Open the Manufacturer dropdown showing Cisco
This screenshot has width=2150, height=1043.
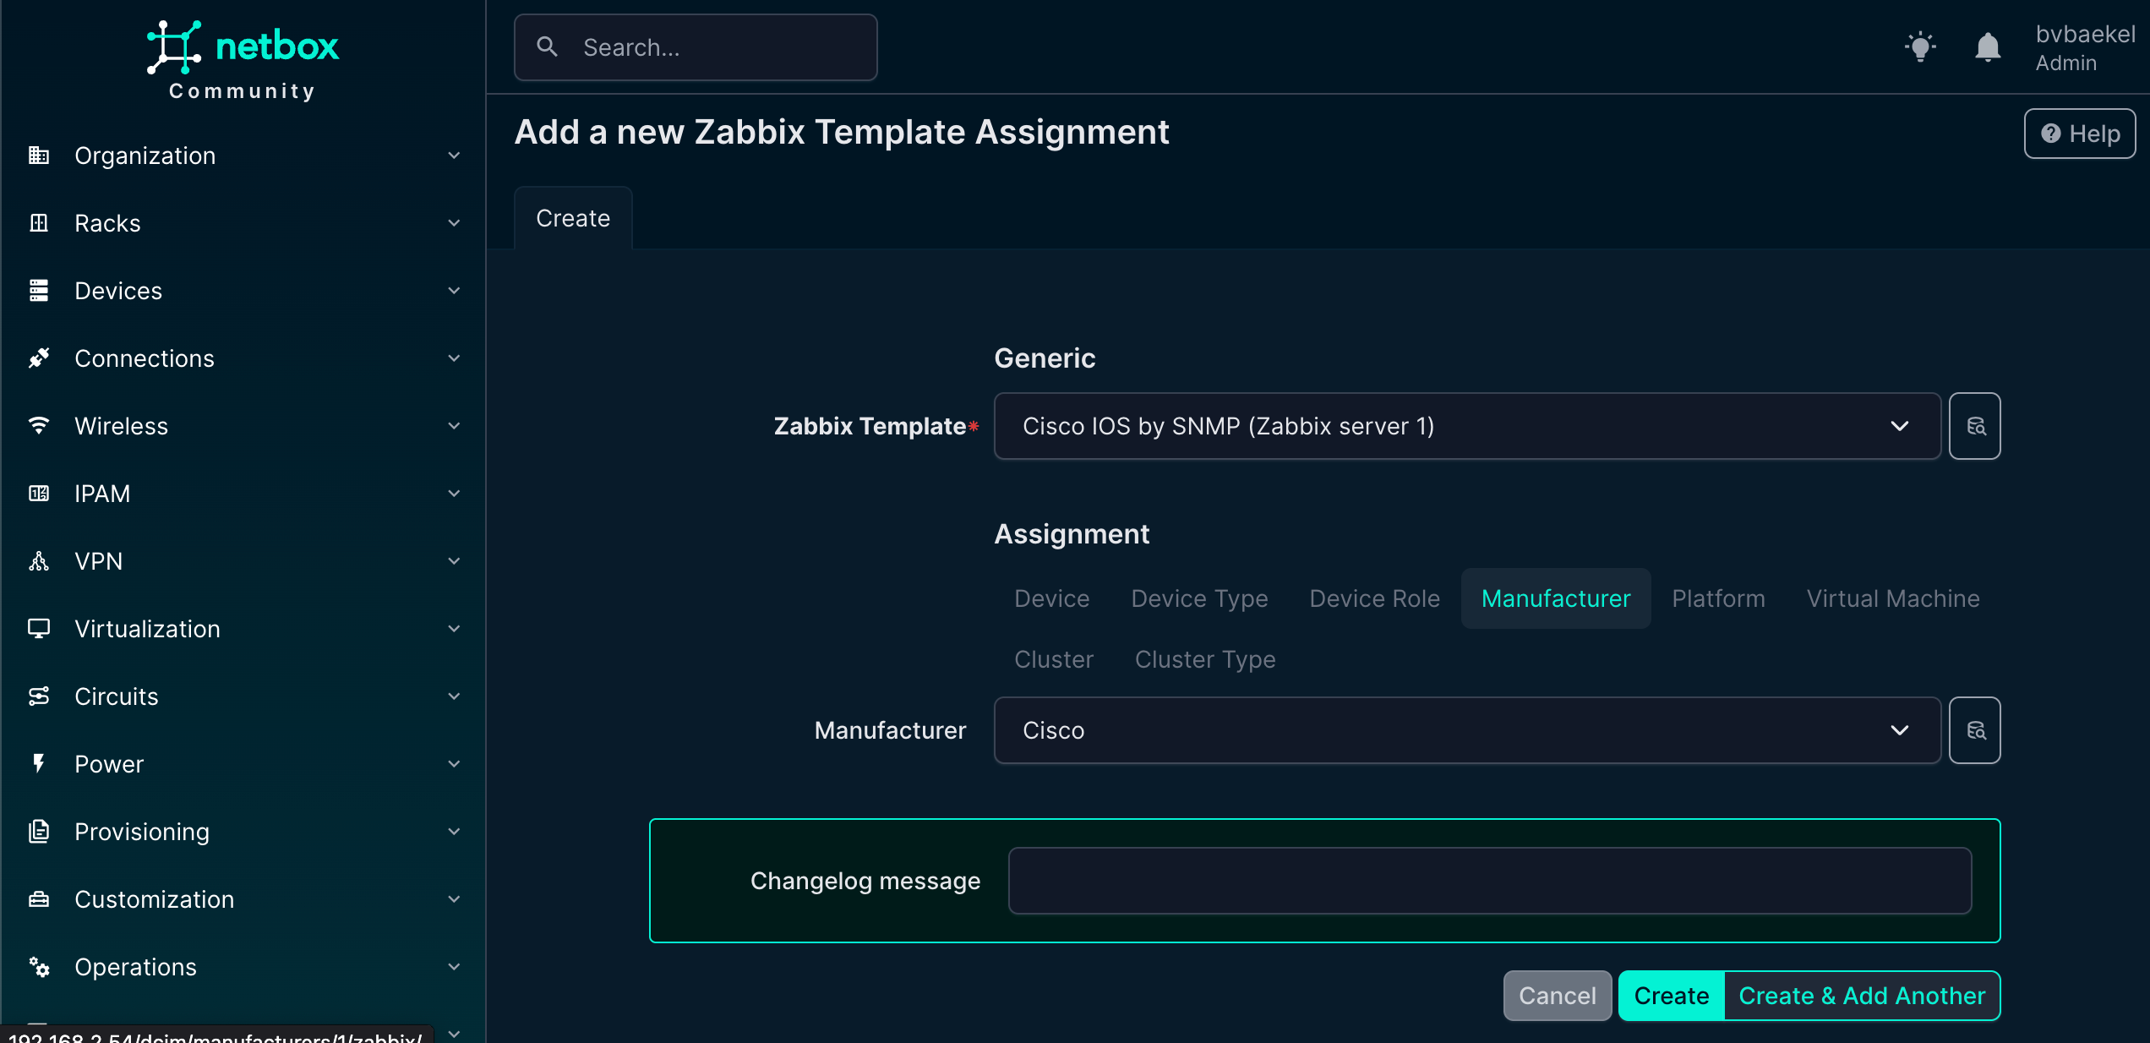[1466, 730]
